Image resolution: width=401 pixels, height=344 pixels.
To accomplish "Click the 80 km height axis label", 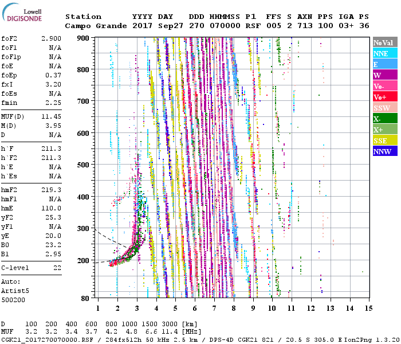I will pyautogui.click(x=85, y=298).
